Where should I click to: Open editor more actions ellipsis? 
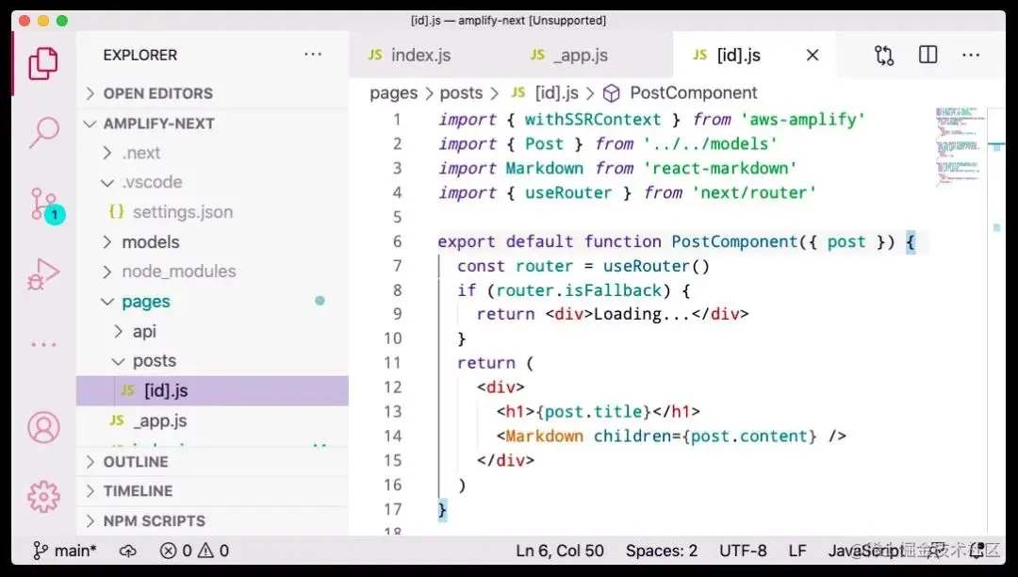tap(971, 56)
